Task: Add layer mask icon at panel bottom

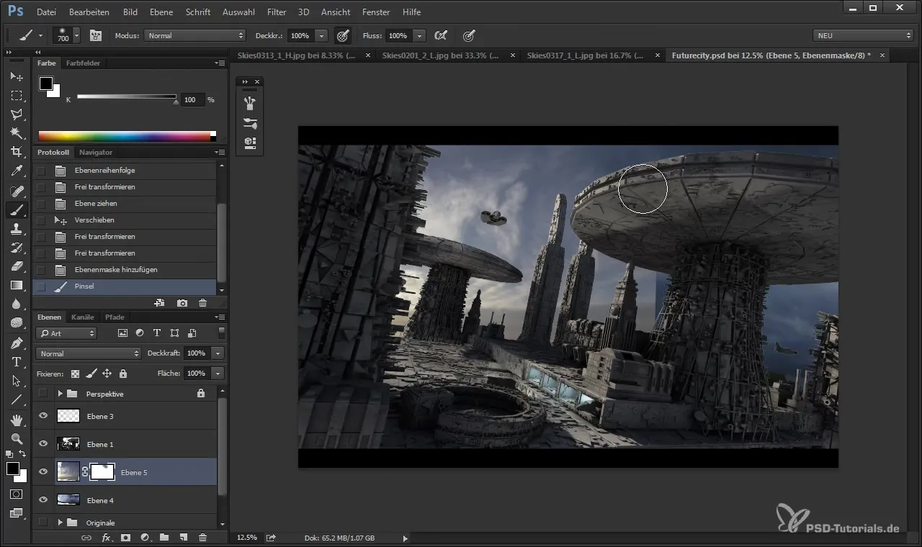Action: click(x=125, y=537)
